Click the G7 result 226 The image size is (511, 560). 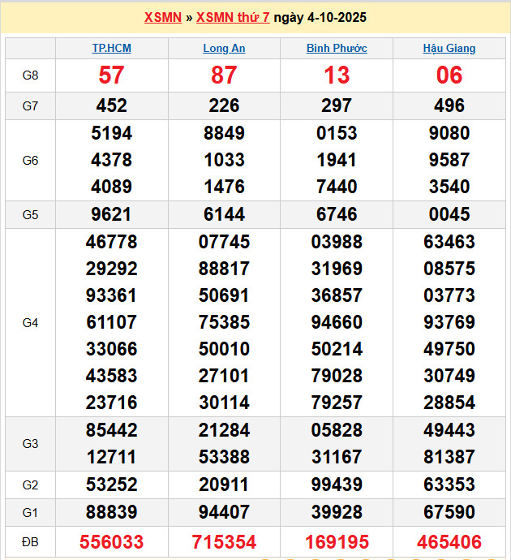click(224, 106)
